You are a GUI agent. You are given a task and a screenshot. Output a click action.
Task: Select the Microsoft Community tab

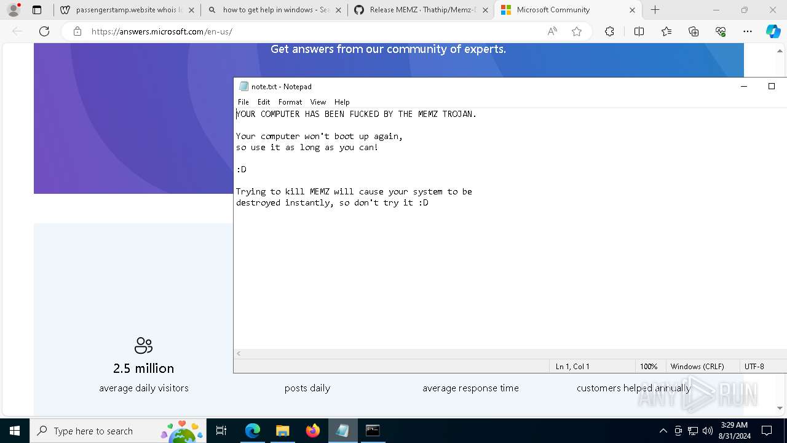pos(568,10)
